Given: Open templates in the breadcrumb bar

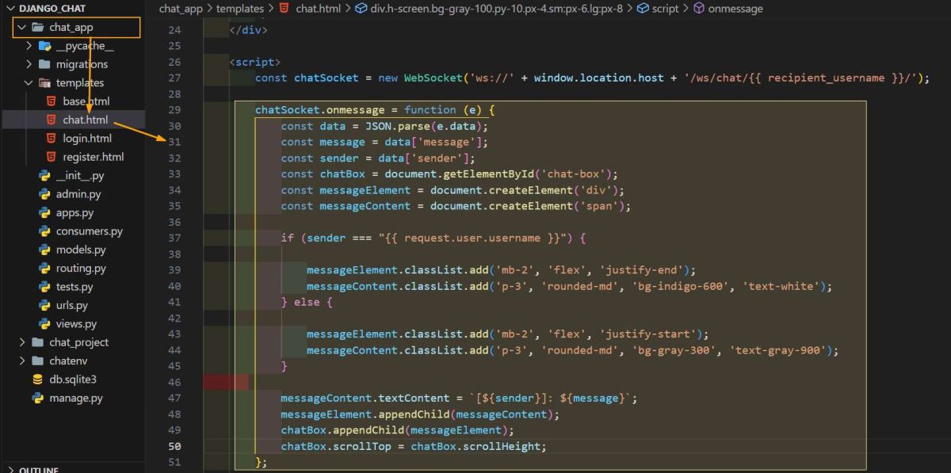Looking at the screenshot, I should tap(239, 9).
